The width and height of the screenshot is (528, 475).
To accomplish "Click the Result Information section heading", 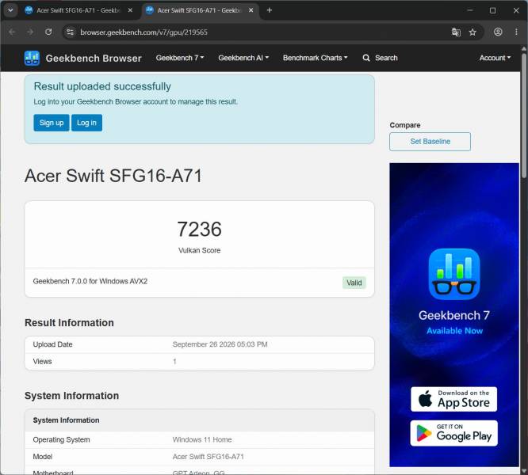I will (69, 323).
